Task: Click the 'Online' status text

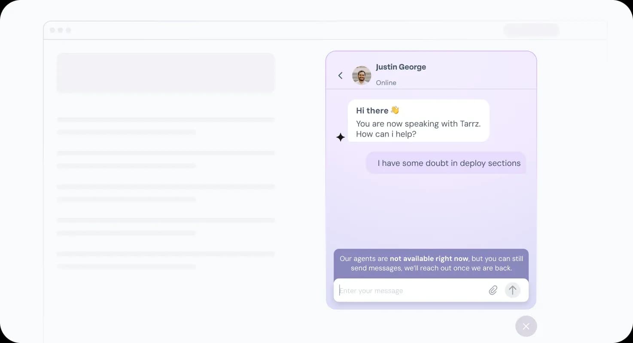Action: pos(386,83)
